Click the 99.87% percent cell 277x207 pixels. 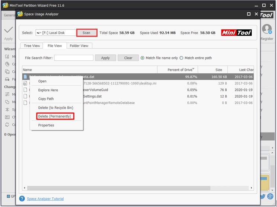coord(191,77)
